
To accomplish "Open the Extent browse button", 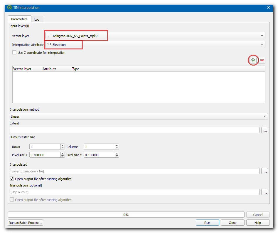I will pos(265,130).
